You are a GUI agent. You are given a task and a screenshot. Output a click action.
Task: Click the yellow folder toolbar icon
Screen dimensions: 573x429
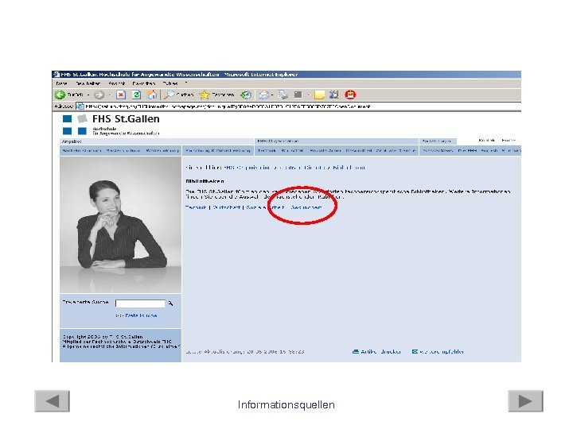(319, 95)
